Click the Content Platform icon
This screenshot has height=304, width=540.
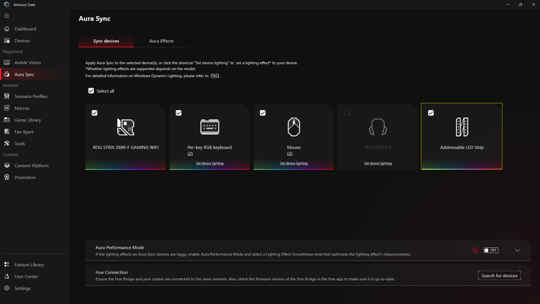[7, 166]
